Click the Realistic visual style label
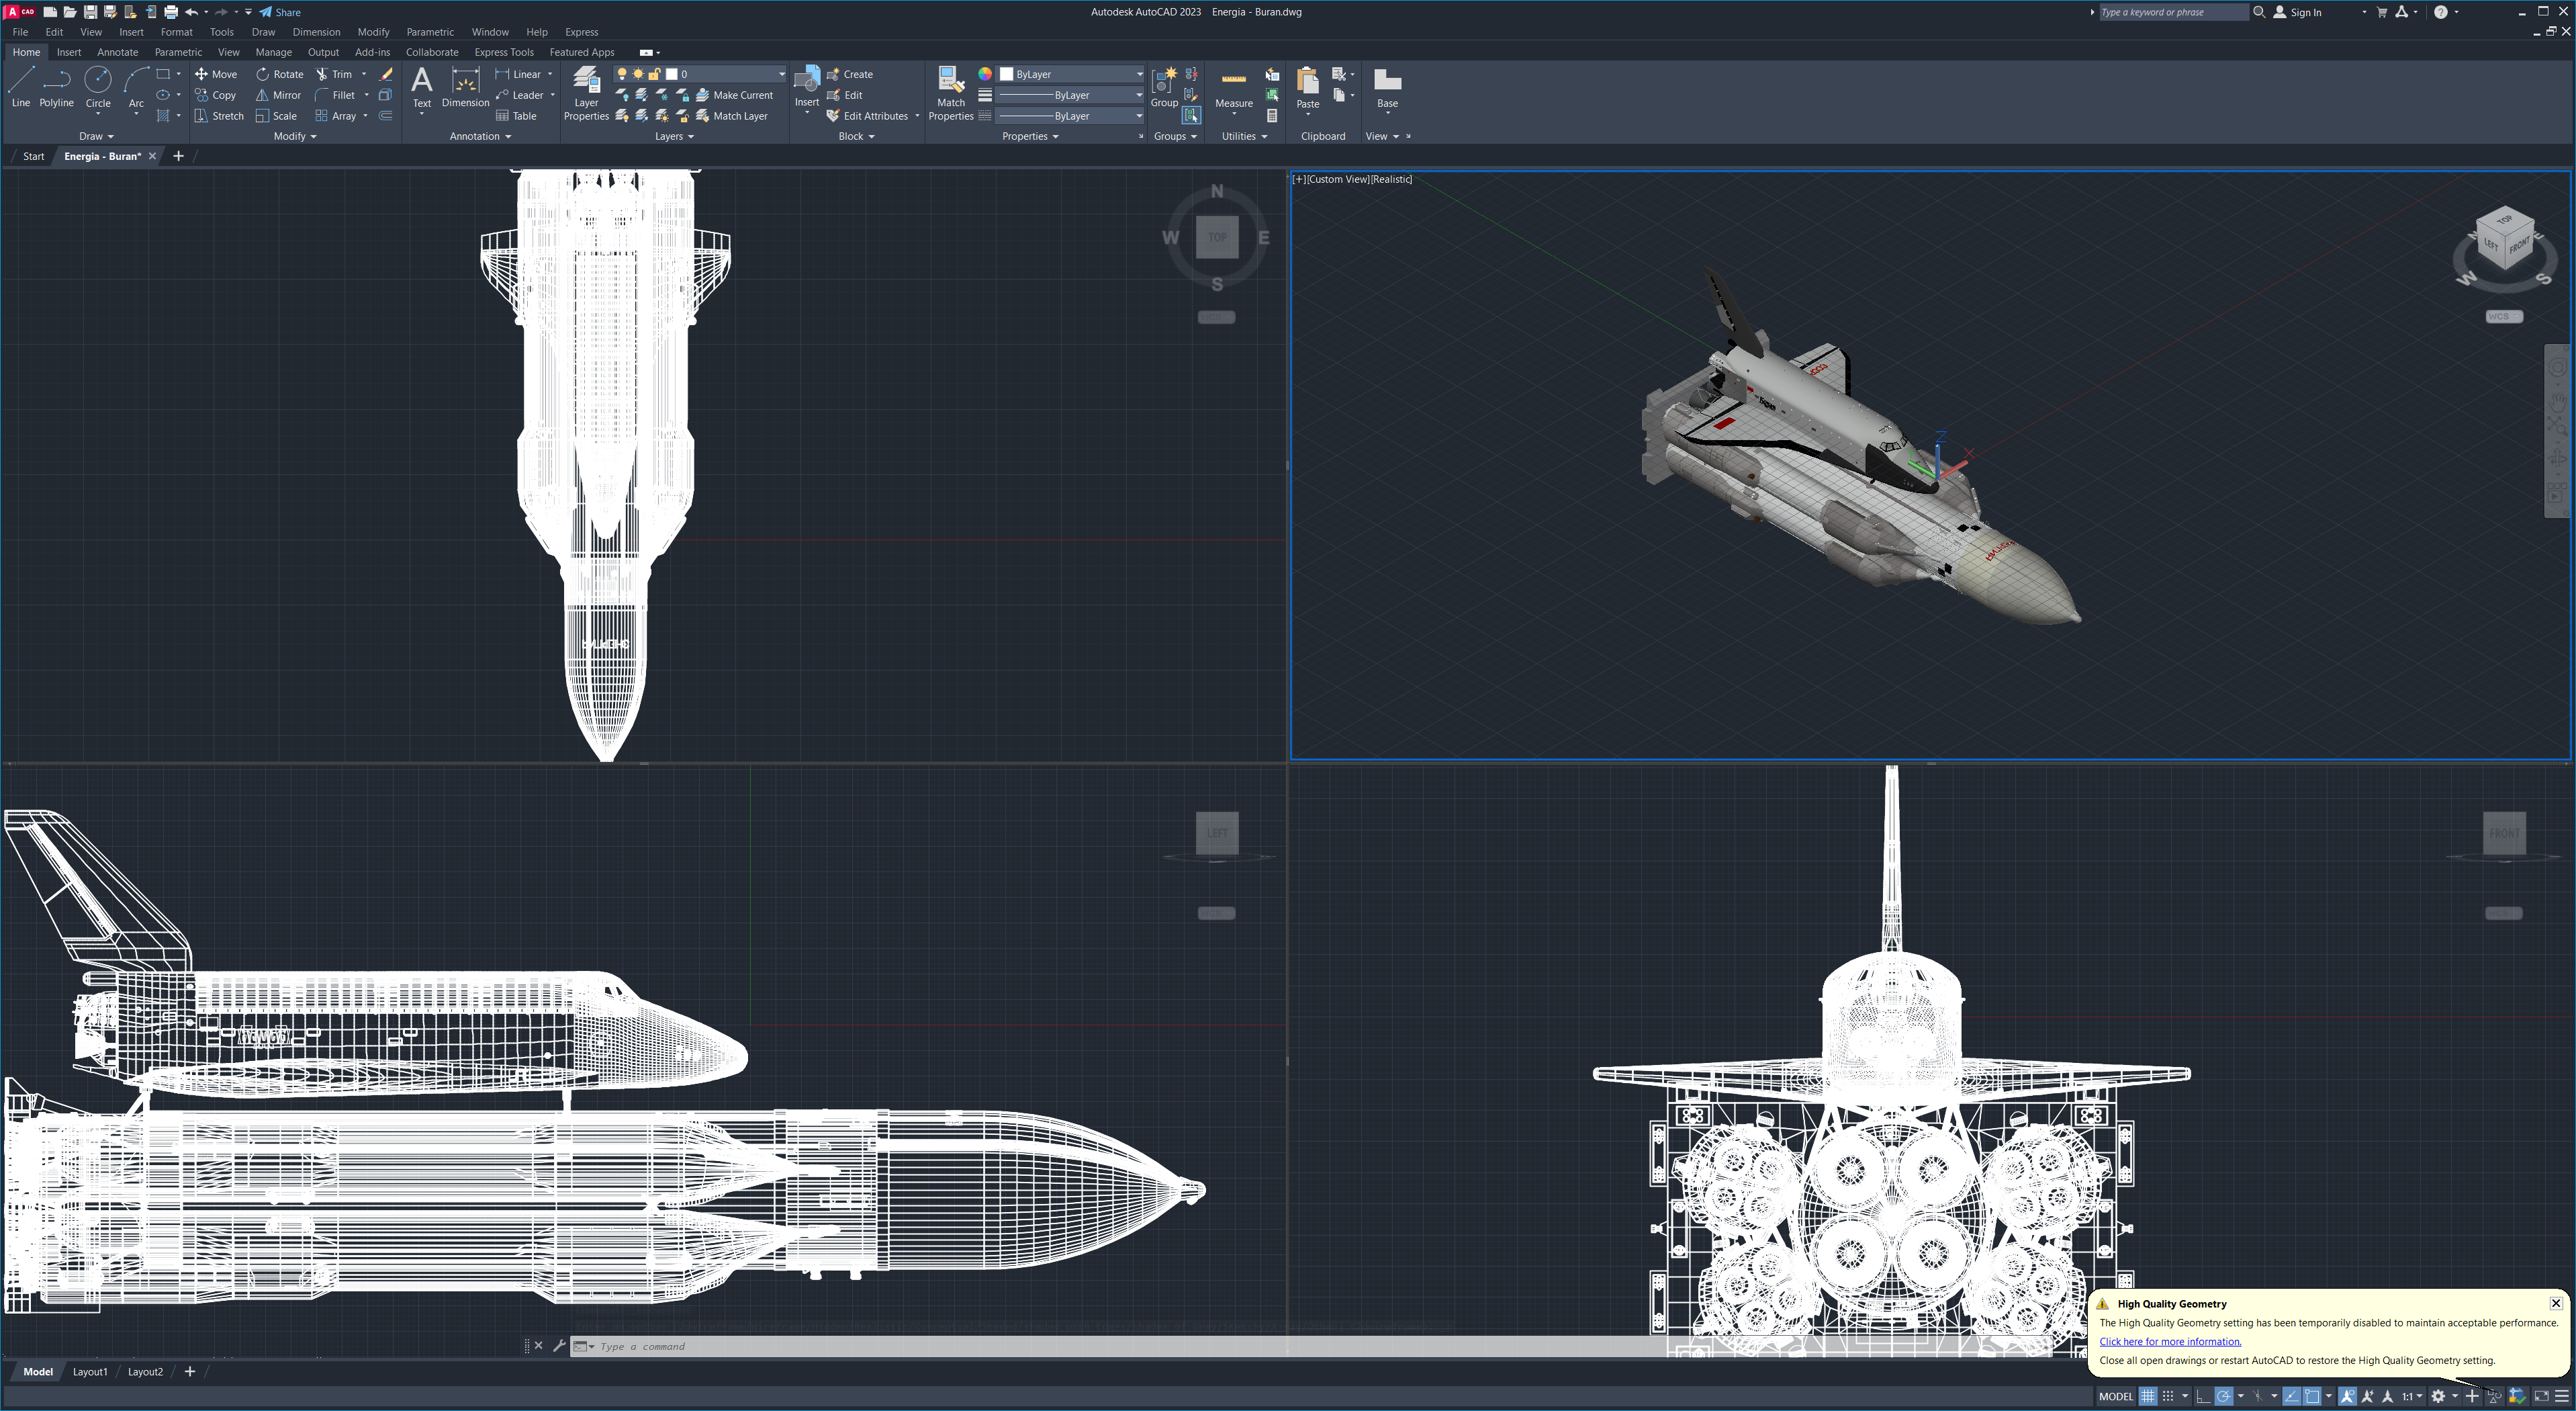This screenshot has width=2576, height=1411. point(1392,179)
